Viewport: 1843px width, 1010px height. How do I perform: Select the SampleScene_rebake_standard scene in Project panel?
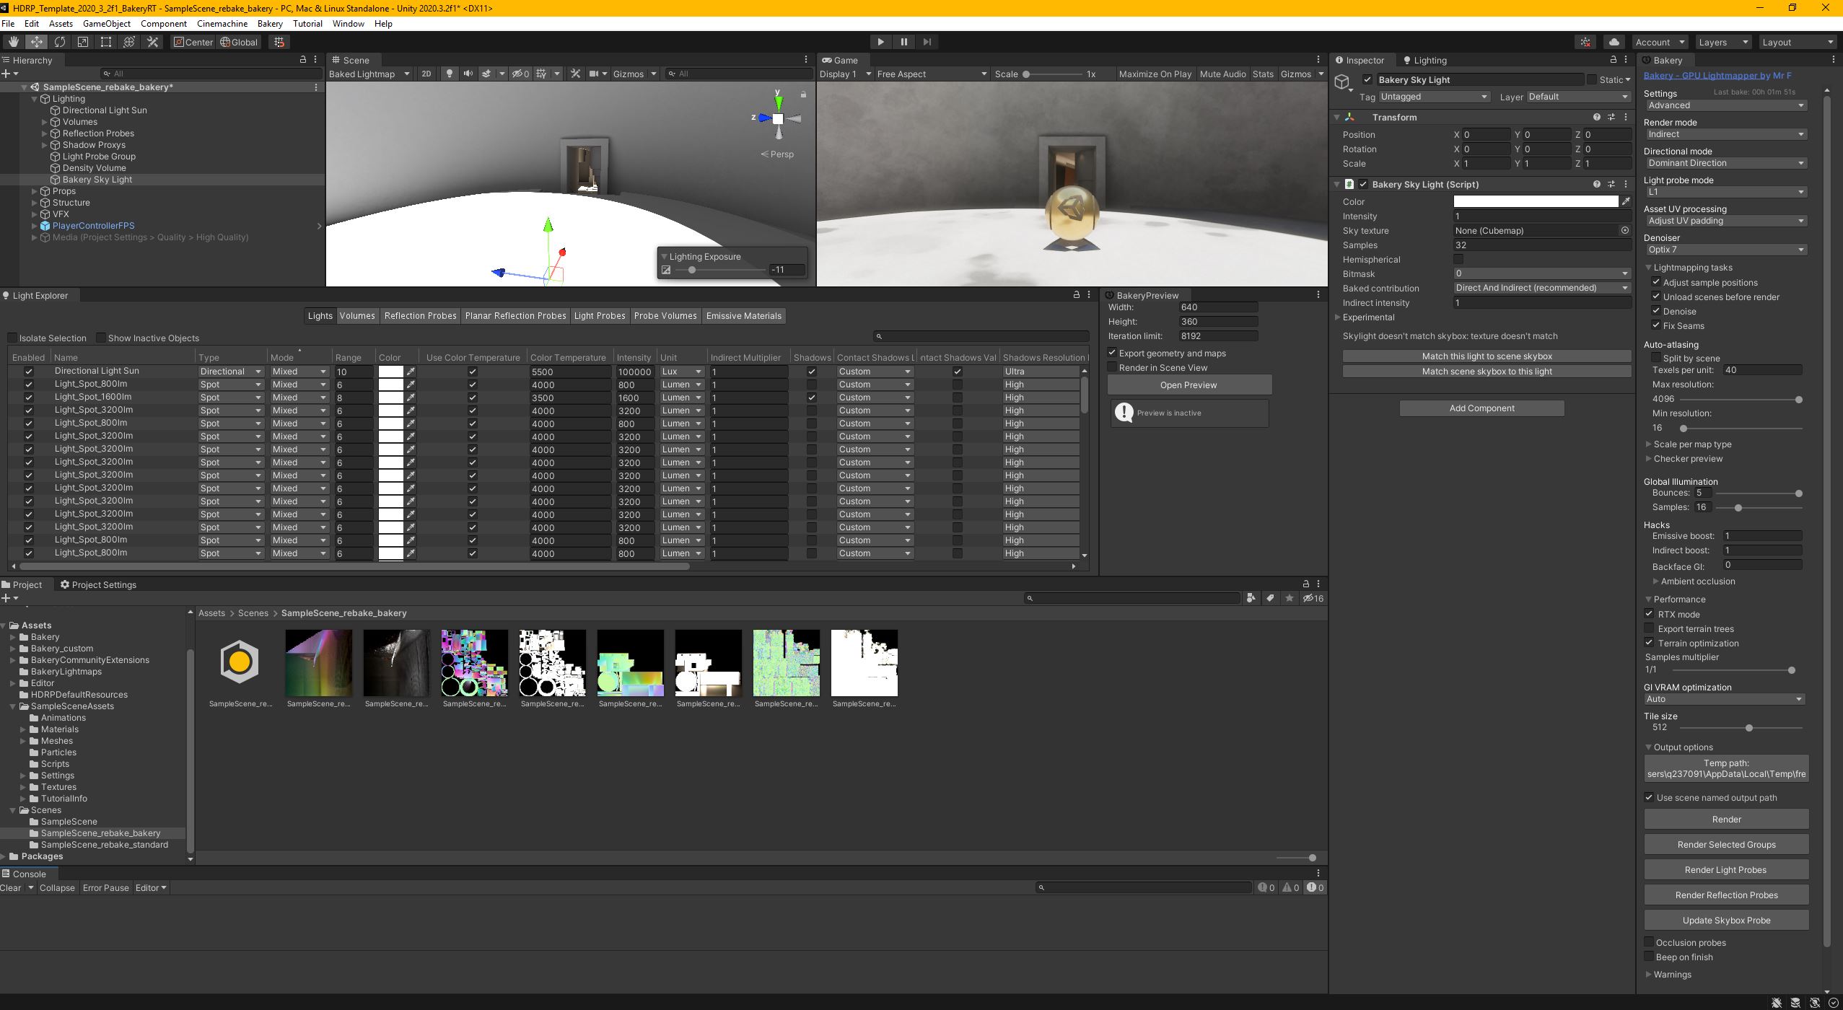point(105,844)
